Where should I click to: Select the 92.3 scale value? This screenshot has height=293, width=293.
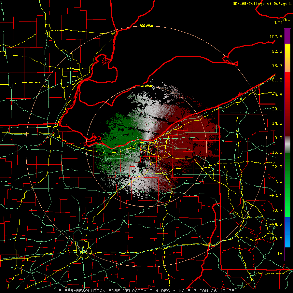pos(277,51)
